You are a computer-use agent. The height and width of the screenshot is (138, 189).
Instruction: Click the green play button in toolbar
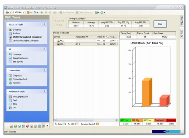point(42,12)
